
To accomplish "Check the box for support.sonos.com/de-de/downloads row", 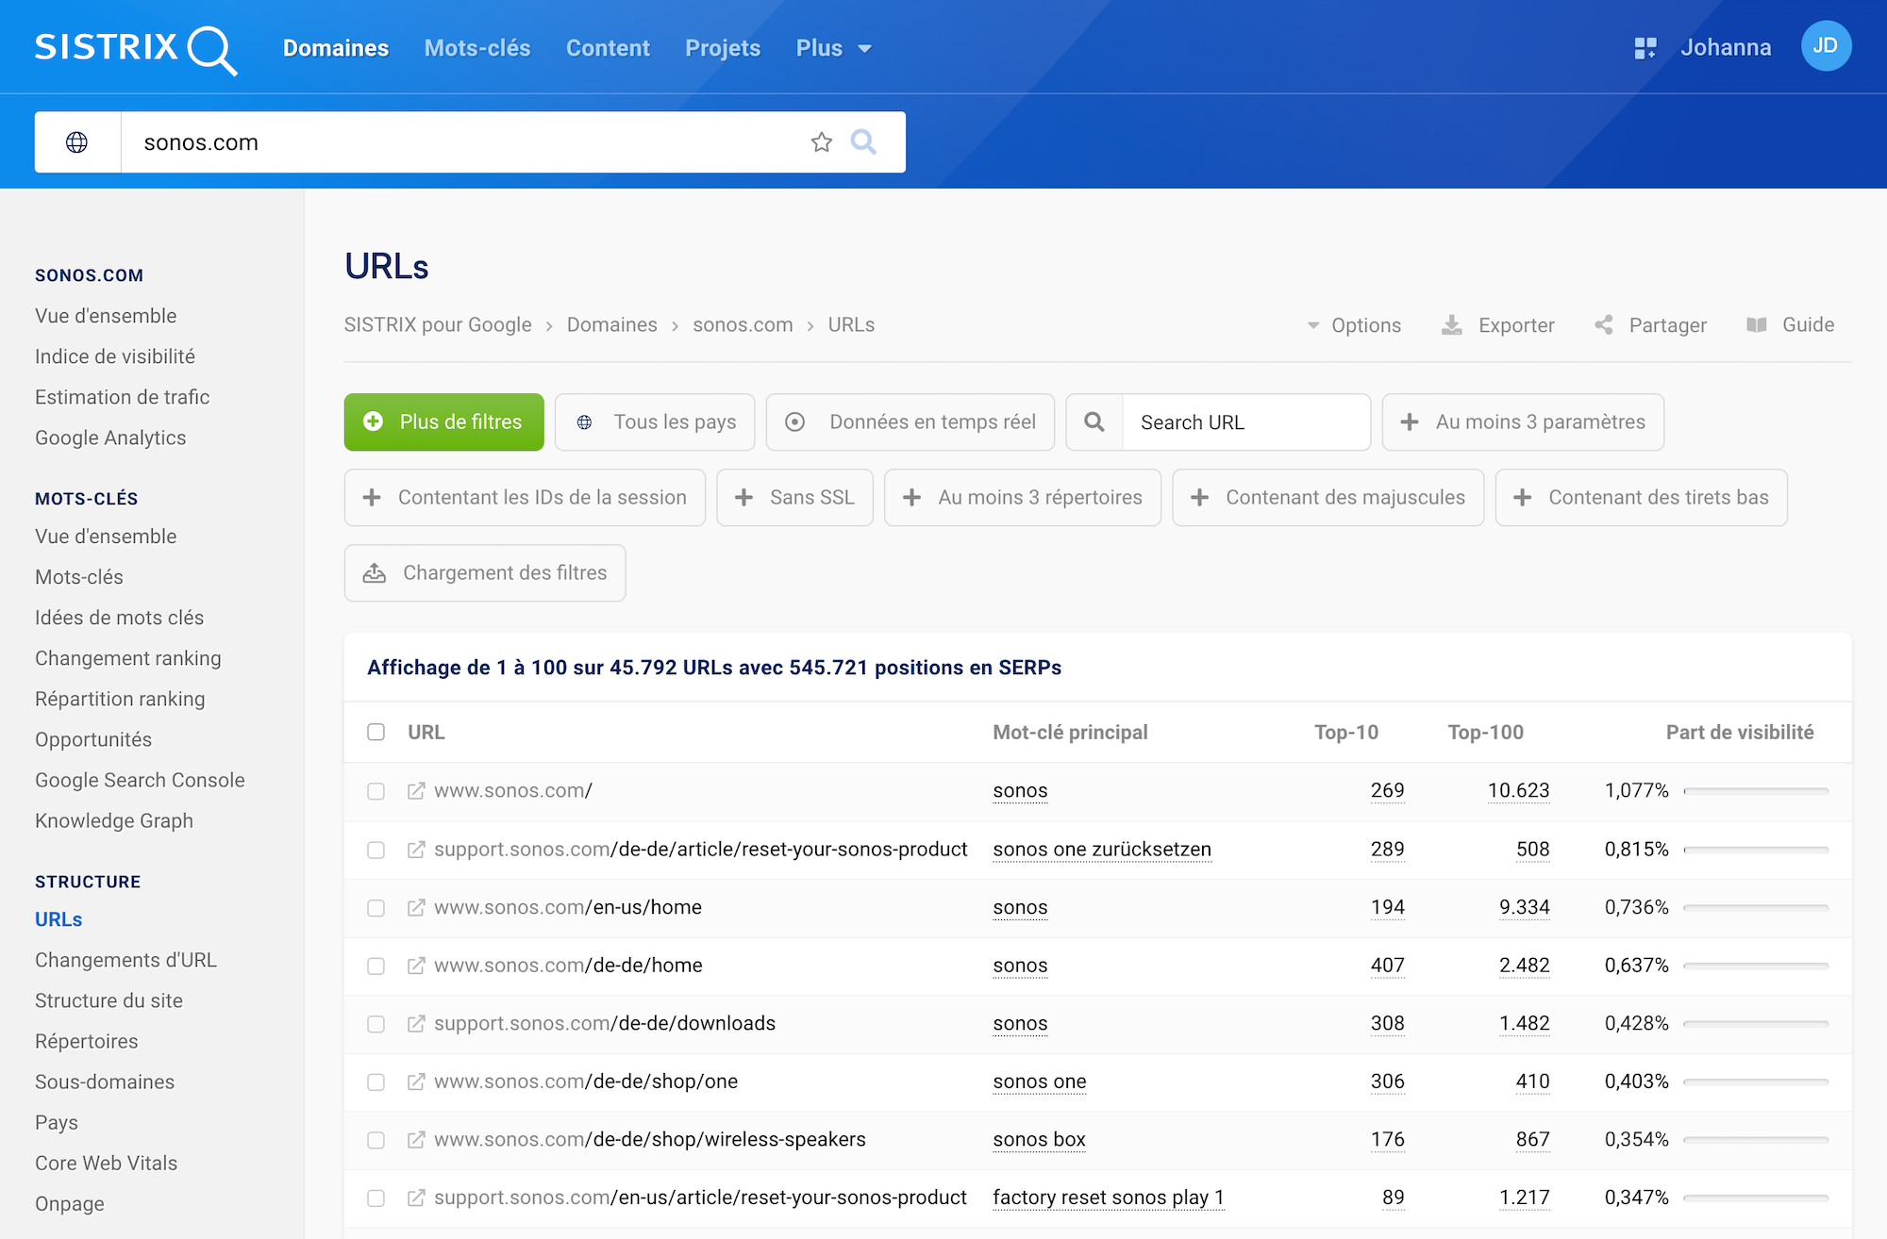I will 376,1024.
